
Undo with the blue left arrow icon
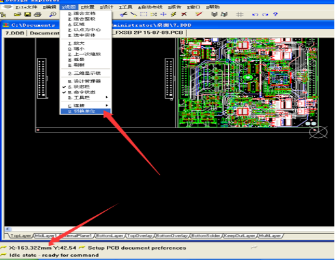point(255,14)
